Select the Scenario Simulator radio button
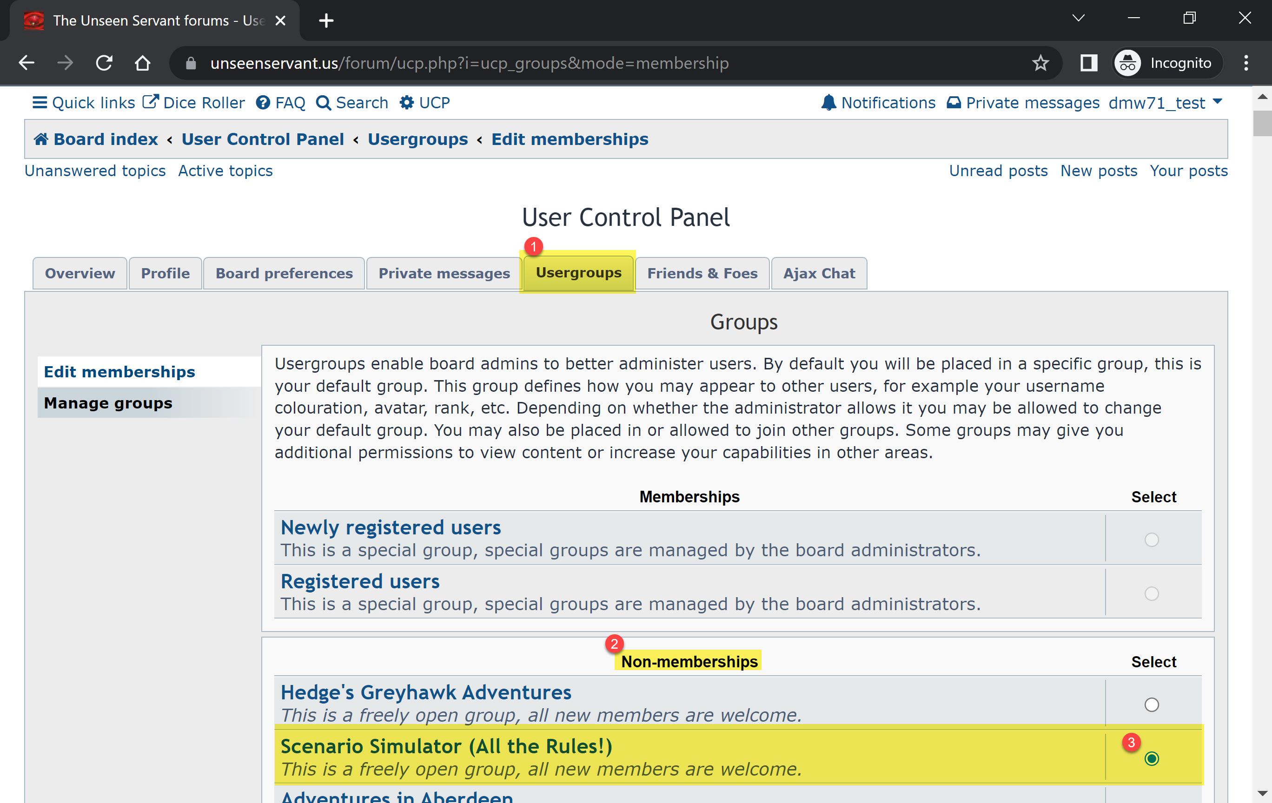The image size is (1272, 803). click(x=1152, y=759)
